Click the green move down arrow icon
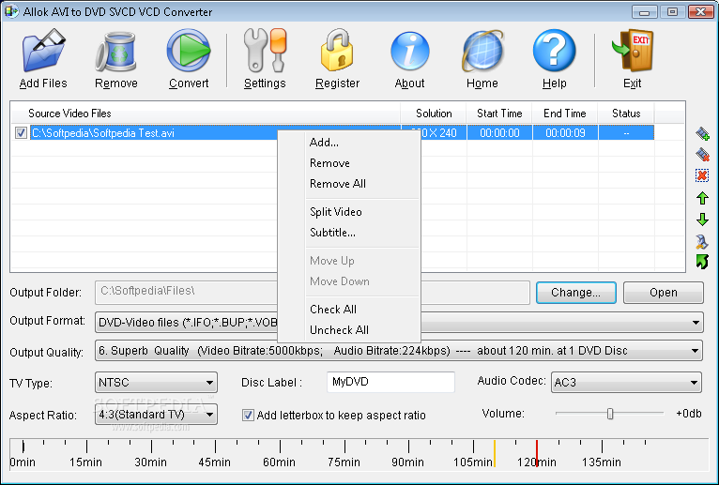This screenshot has width=719, height=485. pyautogui.click(x=702, y=220)
